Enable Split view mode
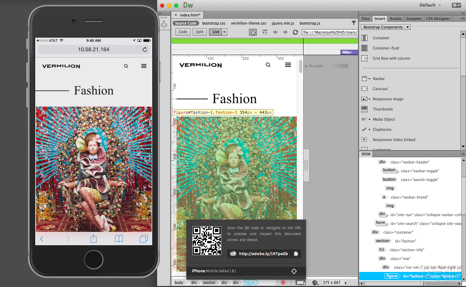 click(199, 32)
